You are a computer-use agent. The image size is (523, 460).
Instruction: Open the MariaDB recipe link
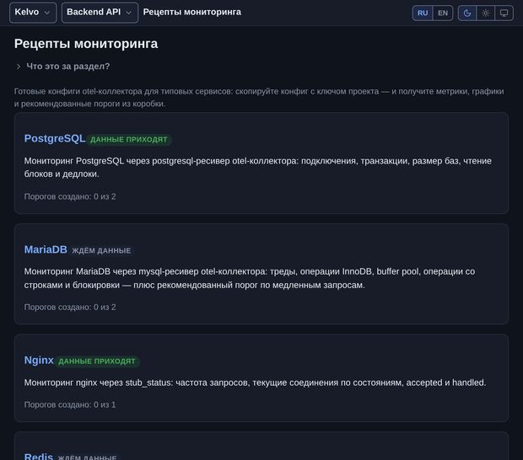[46, 249]
